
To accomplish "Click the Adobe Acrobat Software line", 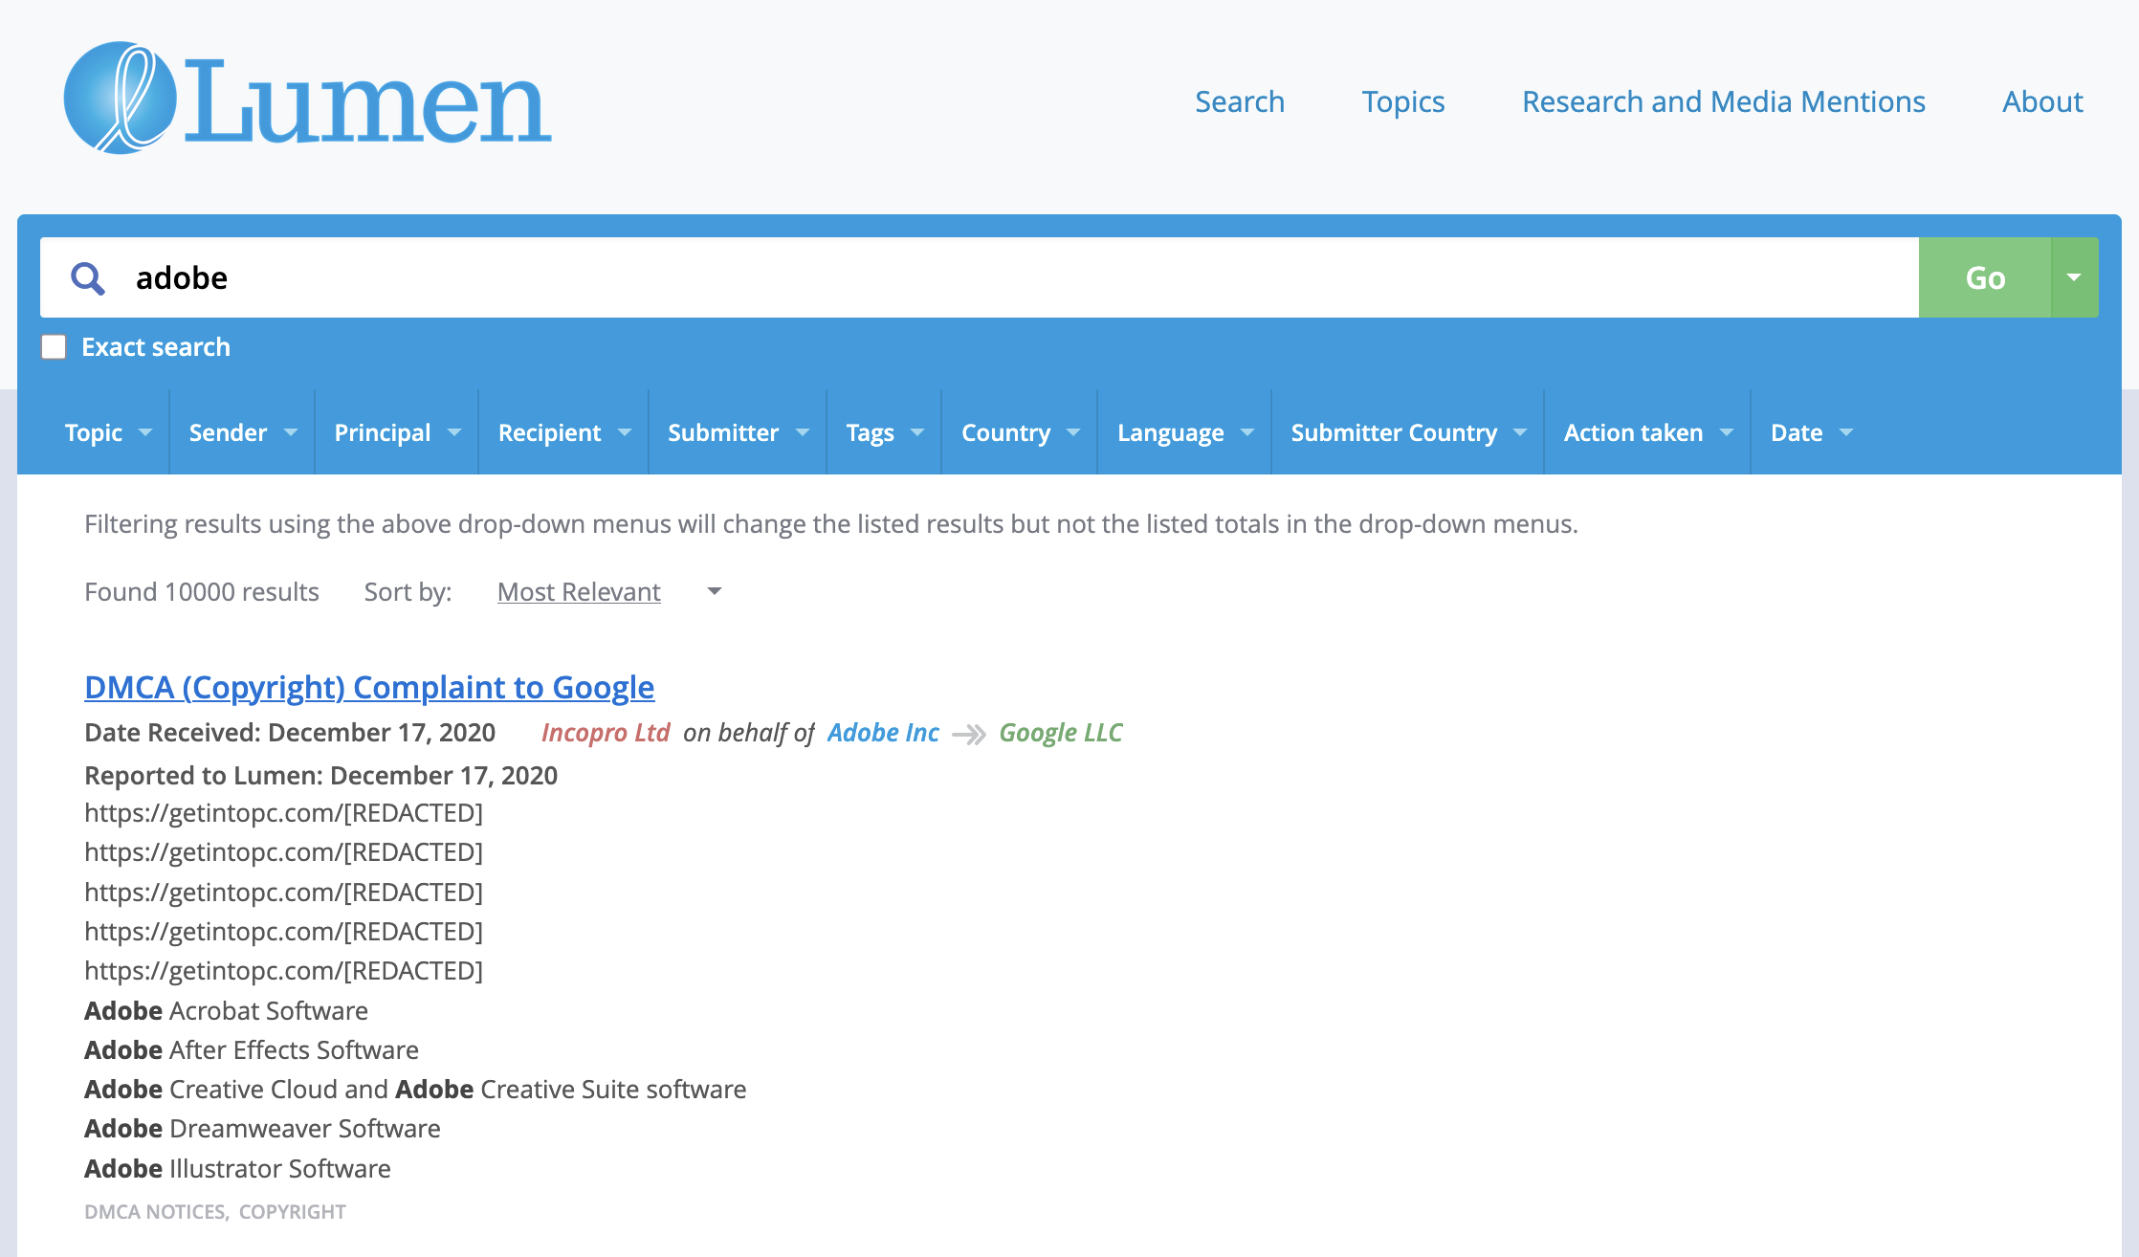I will [226, 1011].
